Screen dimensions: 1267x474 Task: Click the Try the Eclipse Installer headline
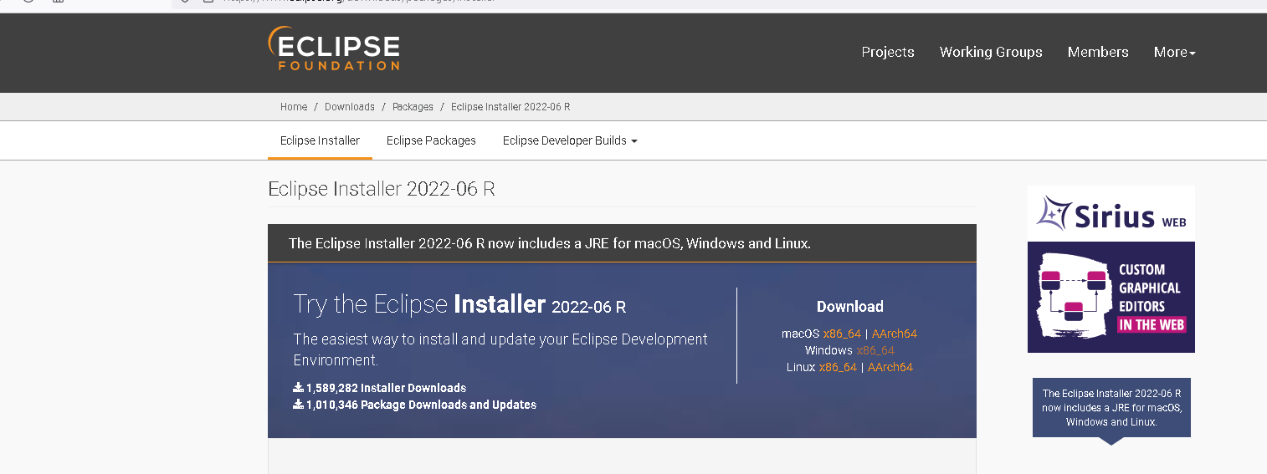tap(459, 304)
